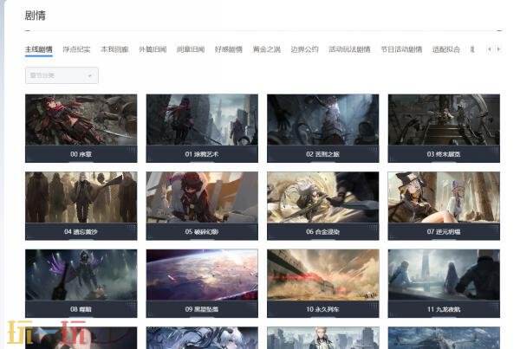Viewport: 520px width, 349px height.
Task: Click the chapter 07 caption label
Action: pyautogui.click(x=444, y=232)
